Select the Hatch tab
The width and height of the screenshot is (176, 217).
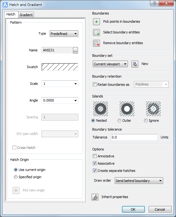coord(11,14)
